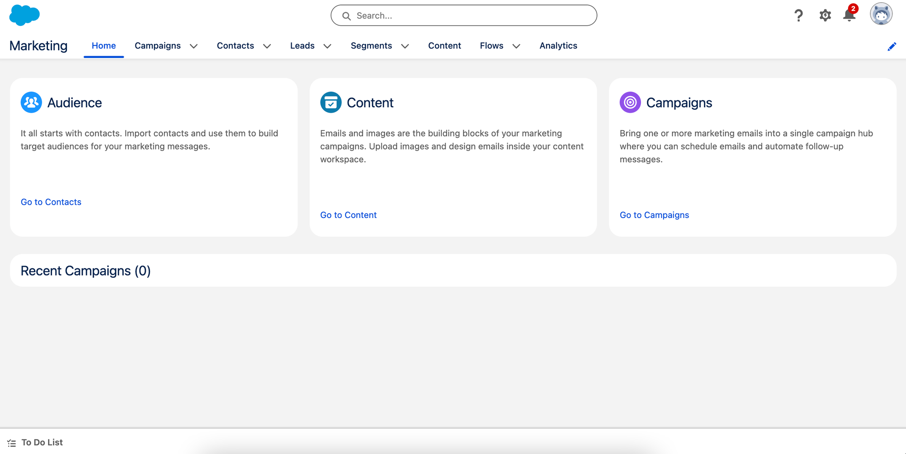The width and height of the screenshot is (906, 454).
Task: Click the Go to Contacts link
Action: (51, 202)
